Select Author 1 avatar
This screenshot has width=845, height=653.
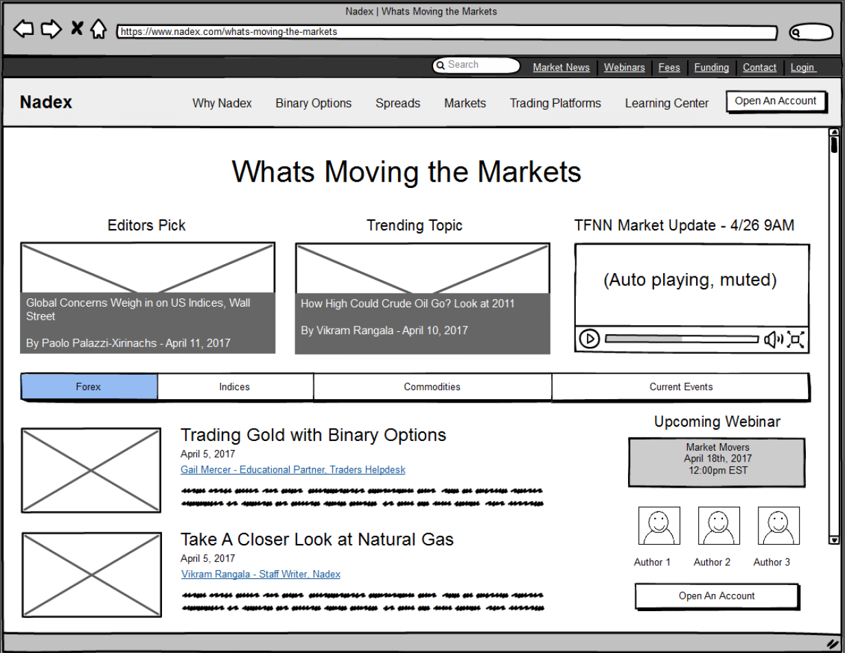[659, 526]
